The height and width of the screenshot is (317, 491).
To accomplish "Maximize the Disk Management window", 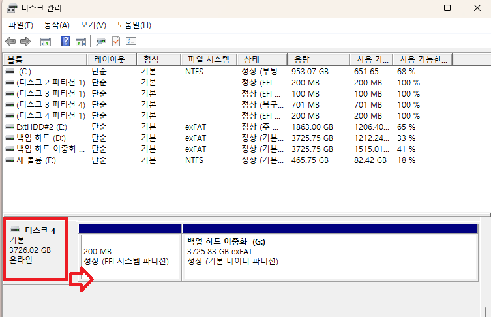I will point(447,8).
